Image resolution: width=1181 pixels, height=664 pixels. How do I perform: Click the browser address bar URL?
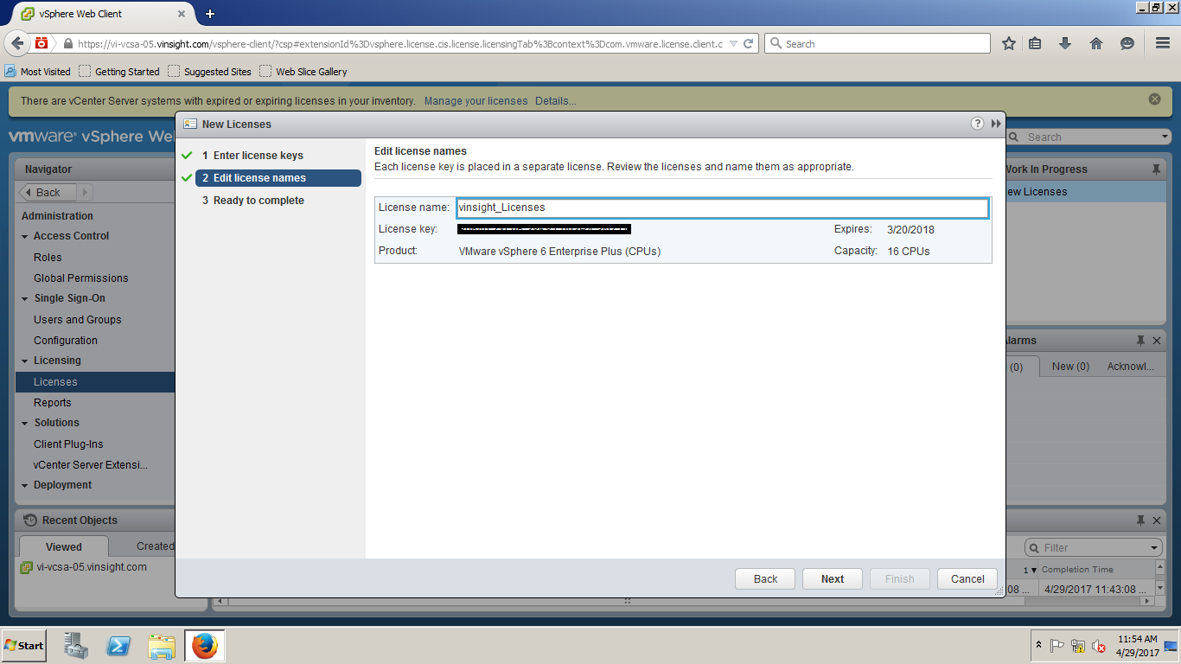point(399,43)
